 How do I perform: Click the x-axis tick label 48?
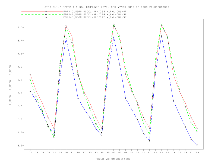point(126,152)
